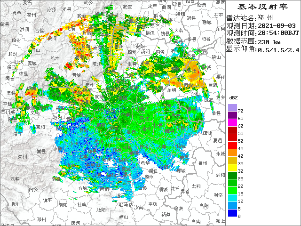Click the 基本反射率 title text
301x226 pixels.
click(262, 7)
